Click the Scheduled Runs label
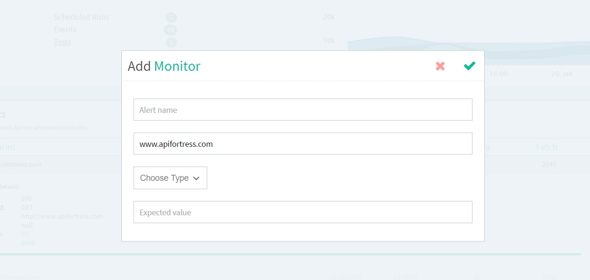 [81, 17]
